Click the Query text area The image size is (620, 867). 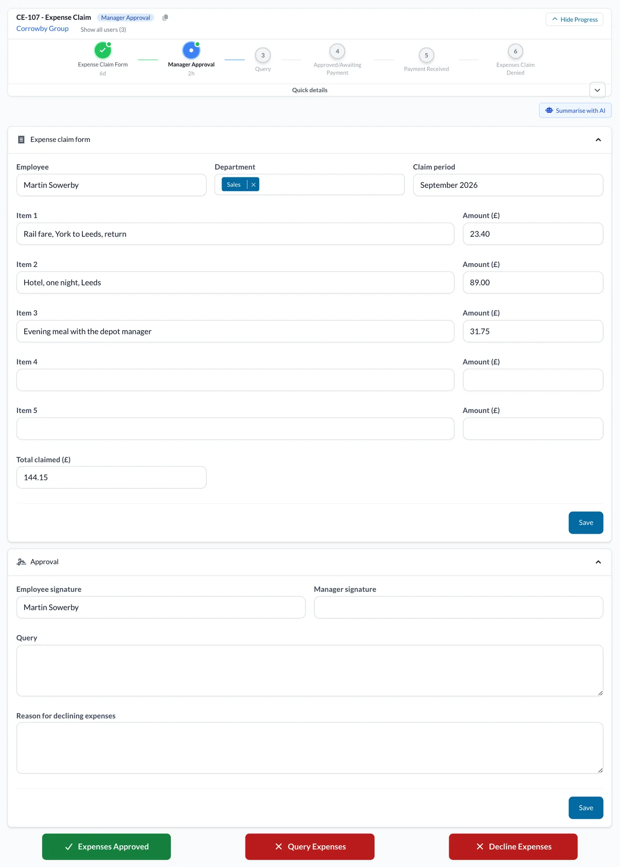point(310,671)
